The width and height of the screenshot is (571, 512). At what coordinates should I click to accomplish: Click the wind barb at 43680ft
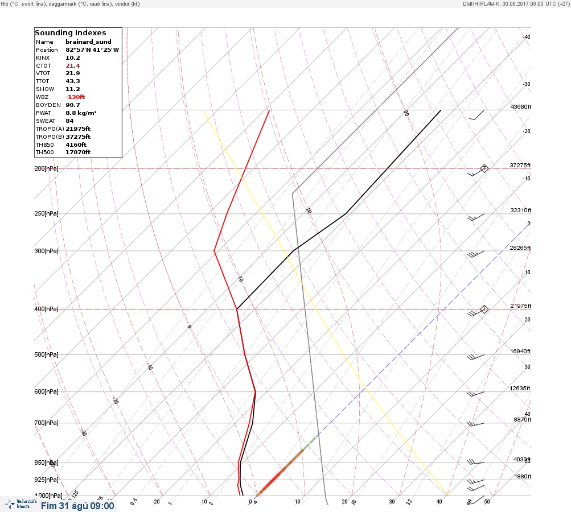pyautogui.click(x=476, y=114)
